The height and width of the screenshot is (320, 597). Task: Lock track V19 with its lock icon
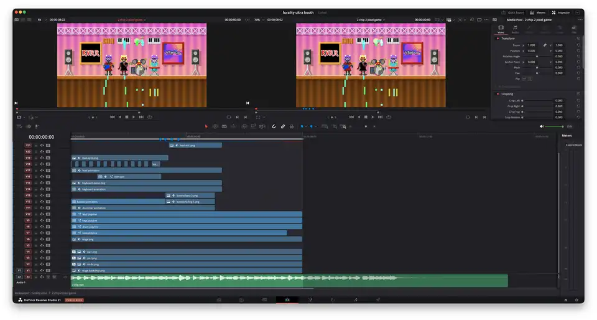(36, 158)
